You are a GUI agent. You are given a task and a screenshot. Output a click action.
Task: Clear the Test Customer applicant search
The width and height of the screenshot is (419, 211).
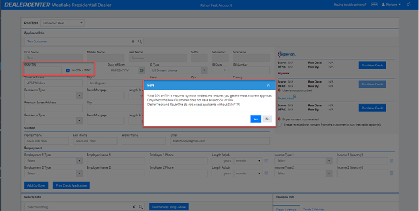point(133,42)
